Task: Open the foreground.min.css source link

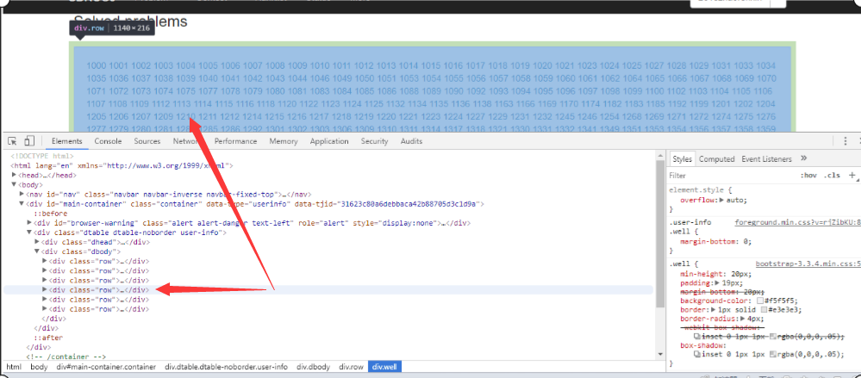Action: click(797, 223)
